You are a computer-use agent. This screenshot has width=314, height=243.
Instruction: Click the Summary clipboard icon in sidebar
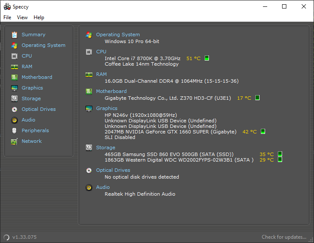(x=14, y=35)
